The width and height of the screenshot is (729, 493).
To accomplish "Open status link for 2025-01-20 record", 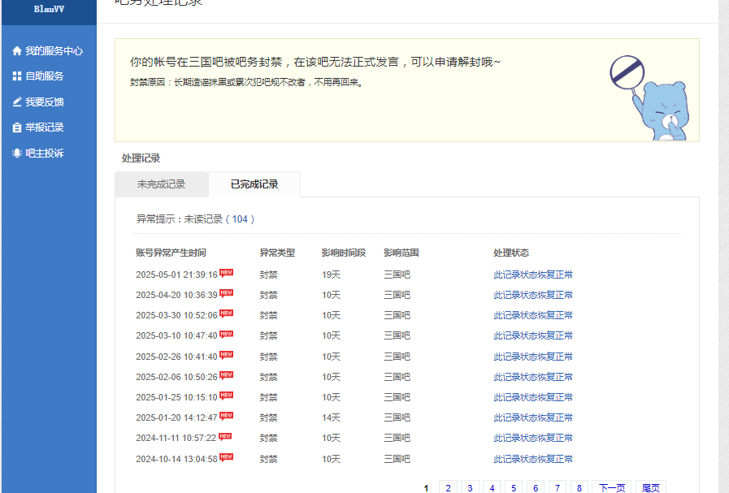I will click(x=532, y=417).
